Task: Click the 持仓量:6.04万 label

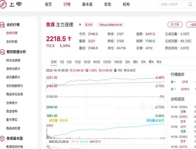Action: pyautogui.click(x=155, y=120)
